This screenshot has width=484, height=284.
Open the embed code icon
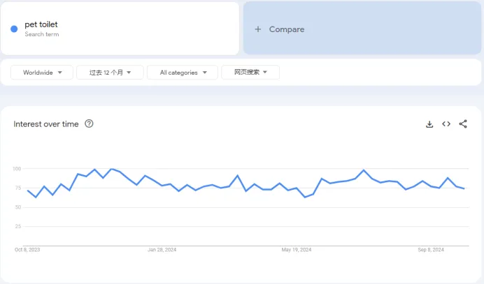pyautogui.click(x=446, y=124)
